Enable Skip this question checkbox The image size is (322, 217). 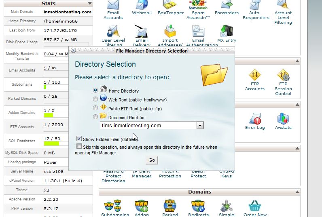click(x=79, y=147)
